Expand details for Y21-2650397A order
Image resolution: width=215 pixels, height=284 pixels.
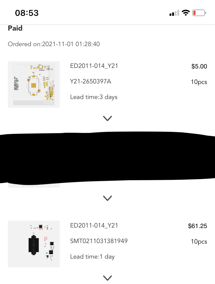107,118
